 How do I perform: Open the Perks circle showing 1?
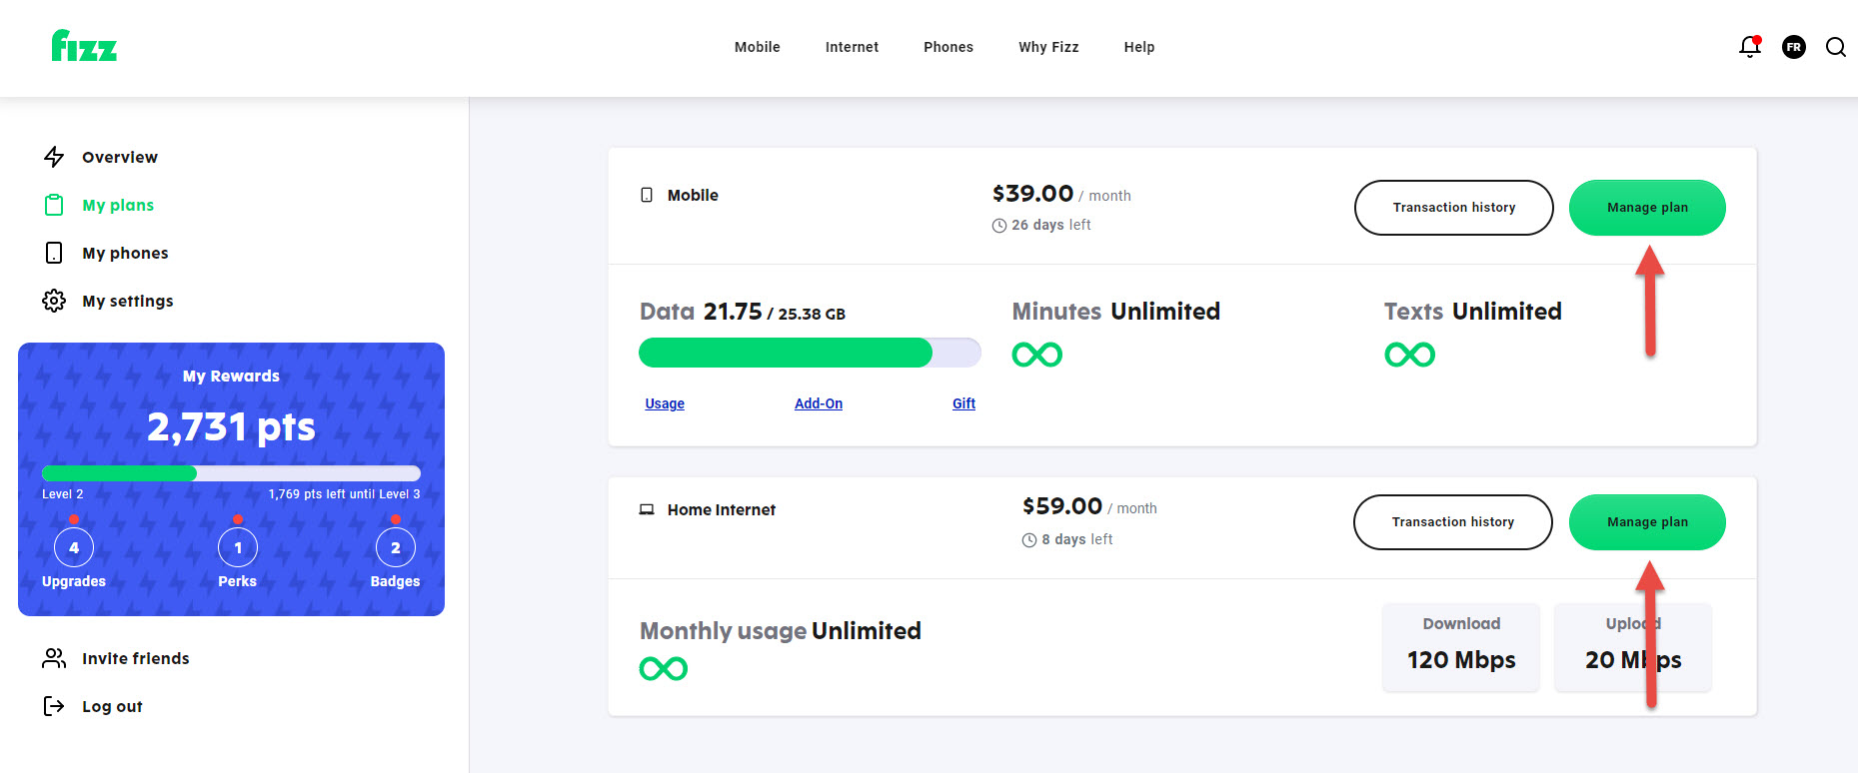click(238, 547)
